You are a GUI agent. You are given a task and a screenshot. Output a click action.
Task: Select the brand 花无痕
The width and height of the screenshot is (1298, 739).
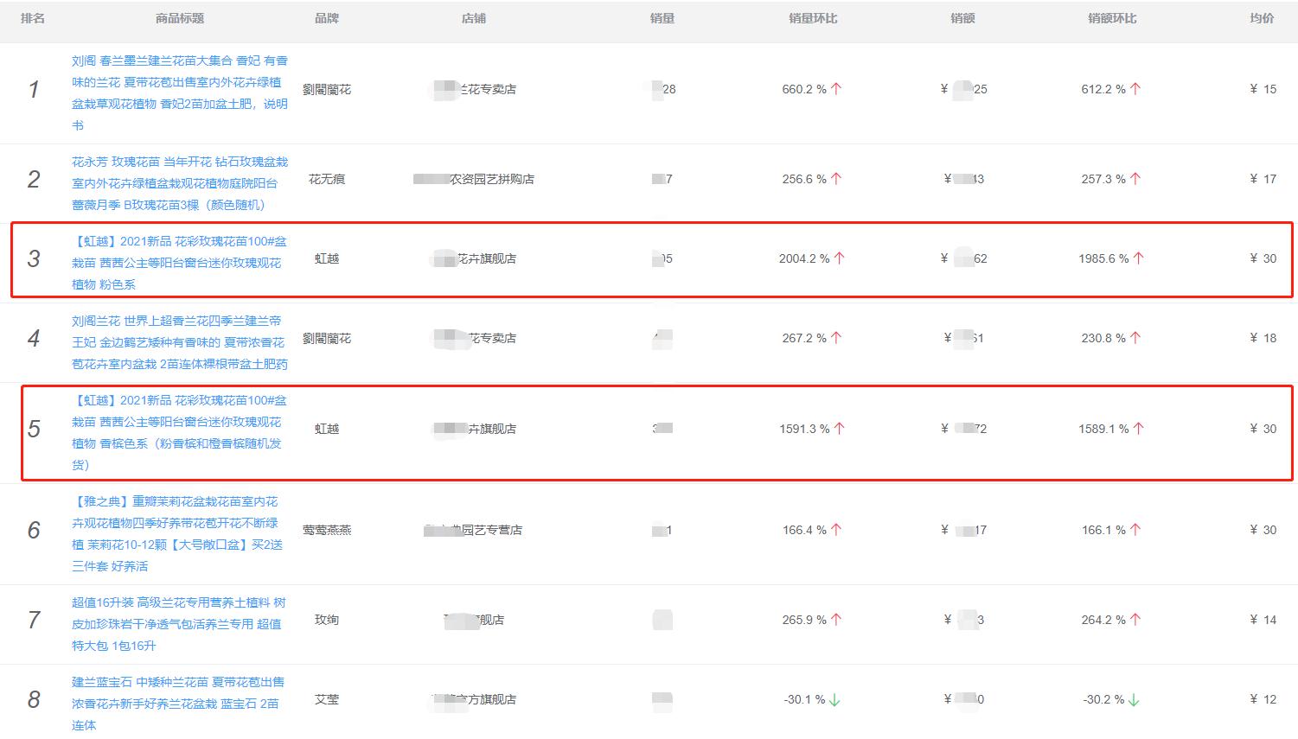click(x=327, y=179)
